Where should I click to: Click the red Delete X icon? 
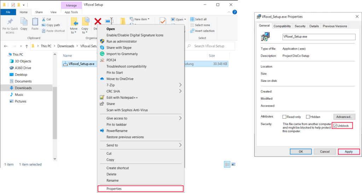pos(98,22)
